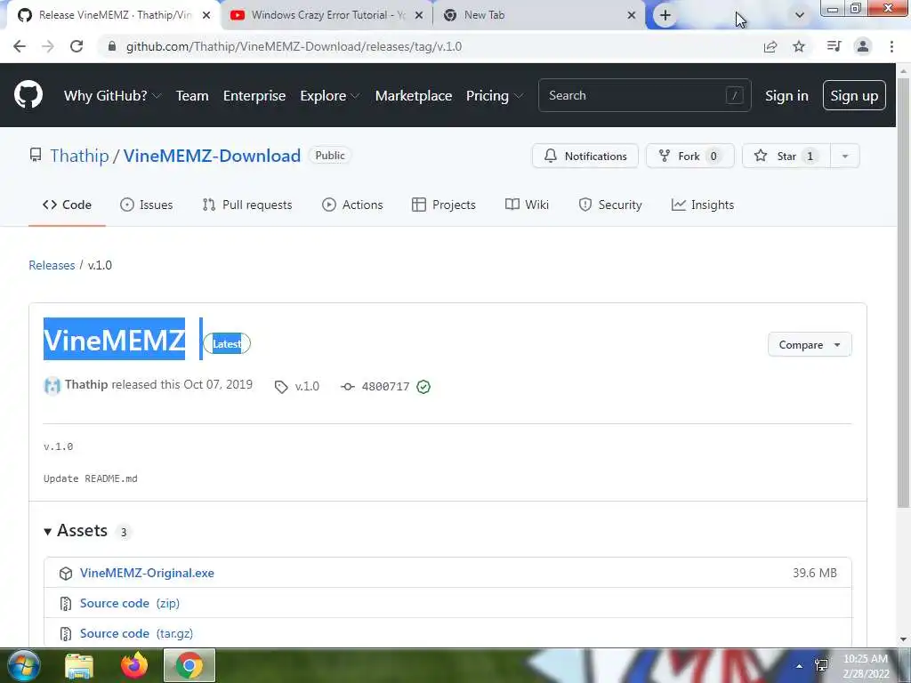The width and height of the screenshot is (911, 683).
Task: Switch to the Pull requests tab
Action: 247,205
